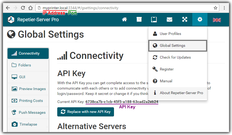Select the Connectivity sidebar tab
The height and width of the screenshot is (135, 232).
28,53
